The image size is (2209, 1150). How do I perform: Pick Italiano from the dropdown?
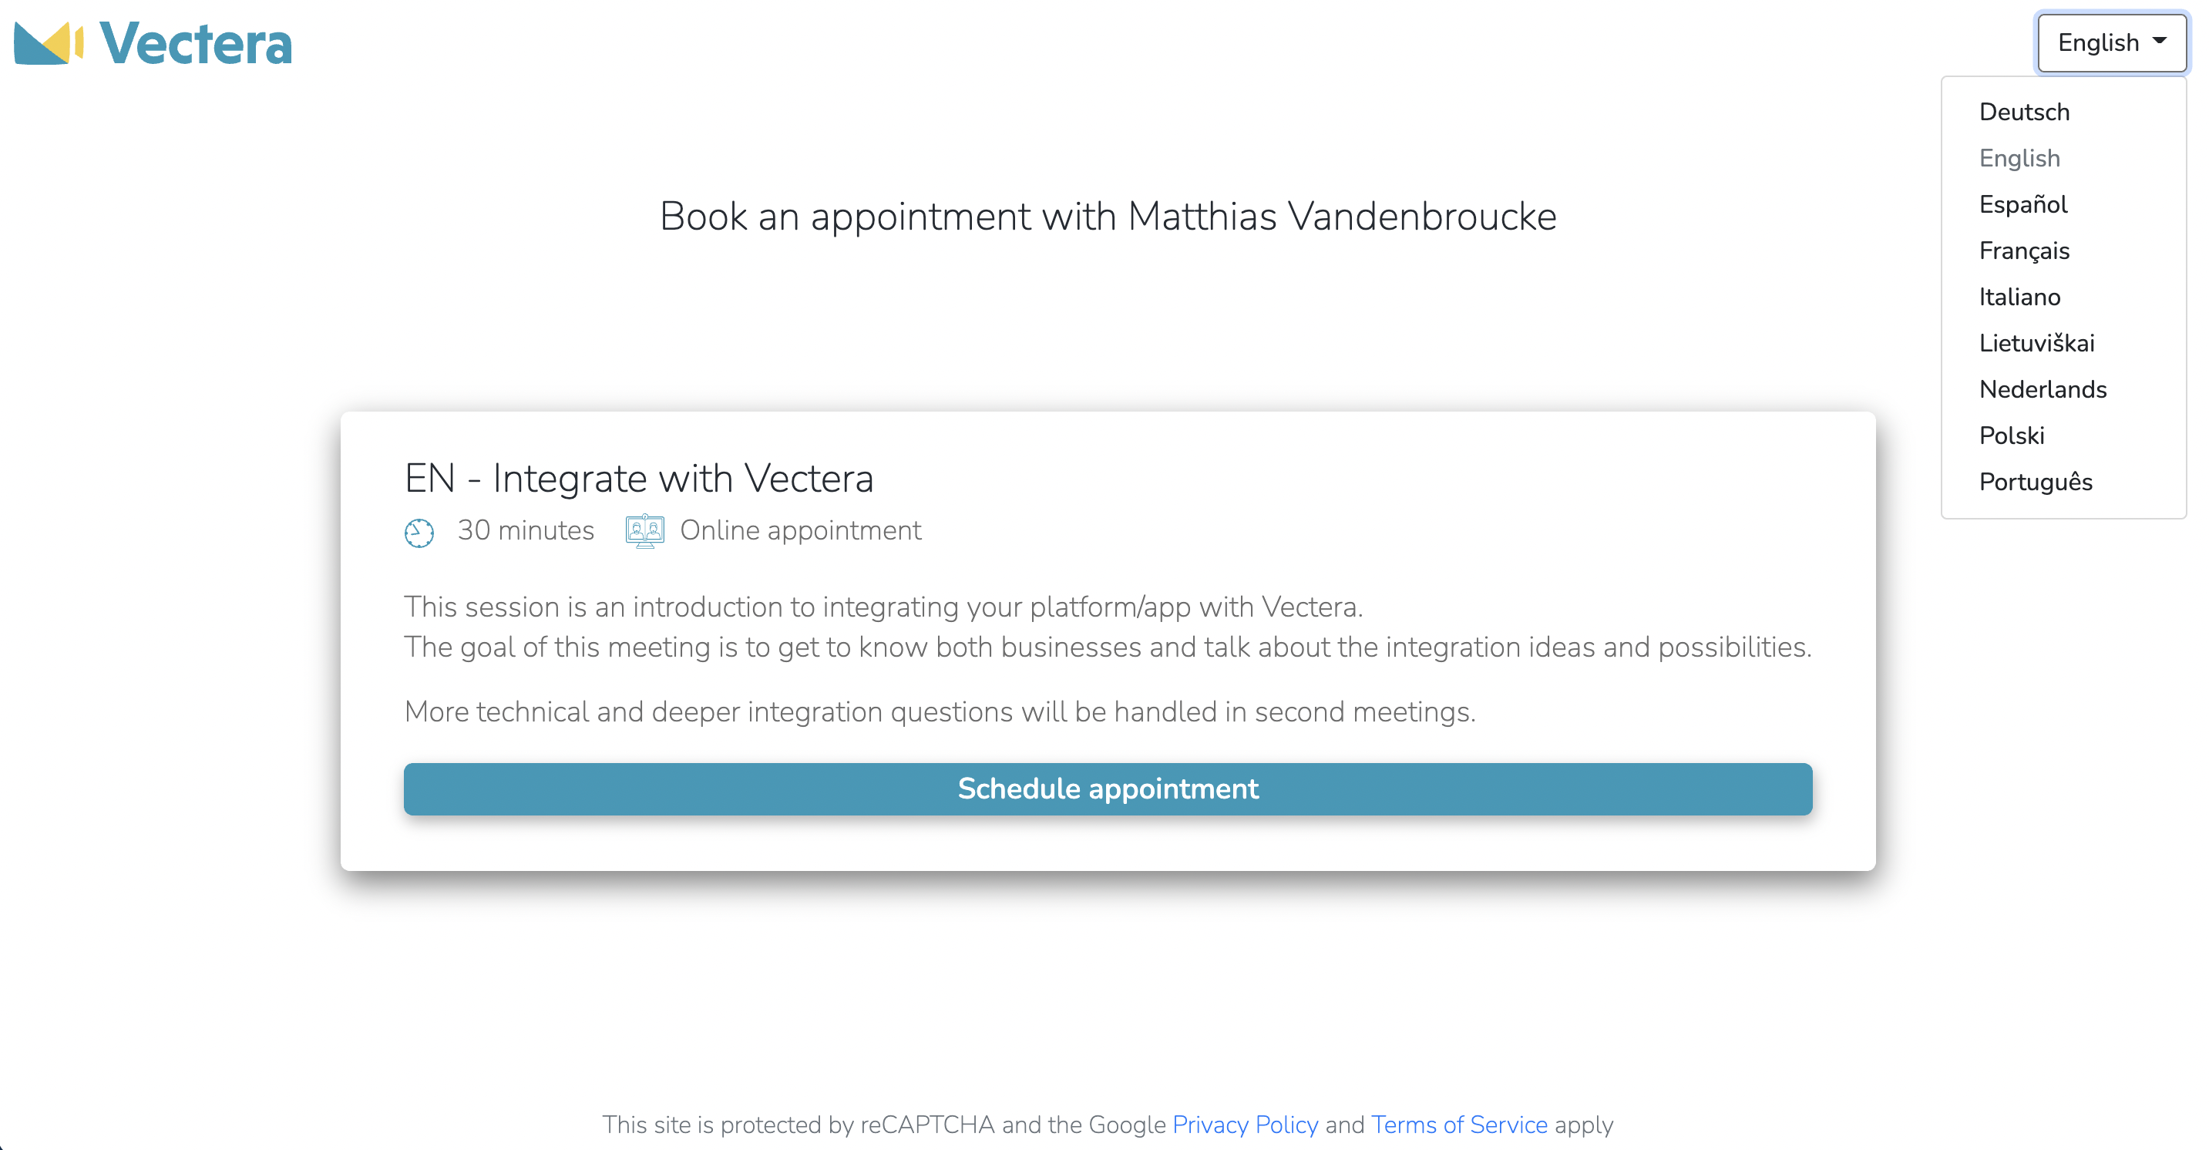(x=2019, y=298)
